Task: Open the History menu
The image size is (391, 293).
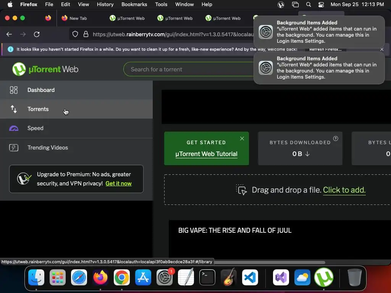Action: [x=105, y=5]
